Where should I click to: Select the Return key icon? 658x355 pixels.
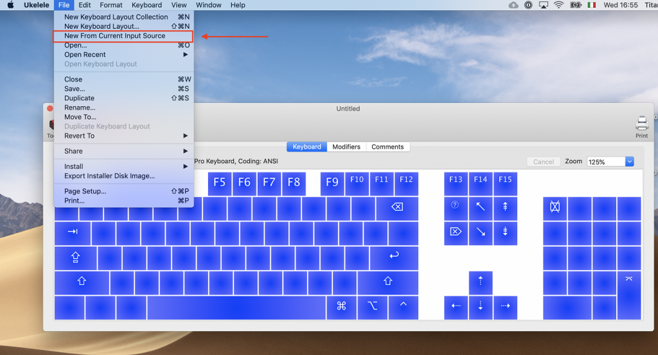click(x=394, y=255)
